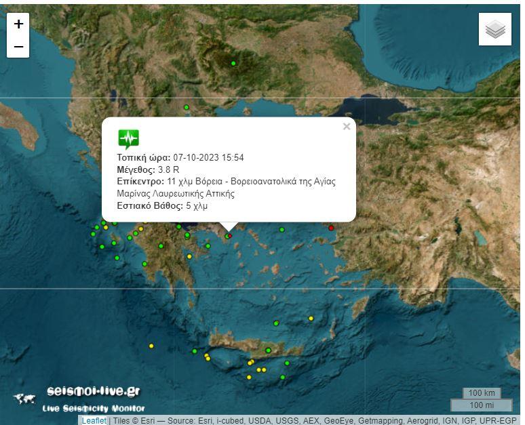Click the green marker on central Crete island

pos(268,350)
